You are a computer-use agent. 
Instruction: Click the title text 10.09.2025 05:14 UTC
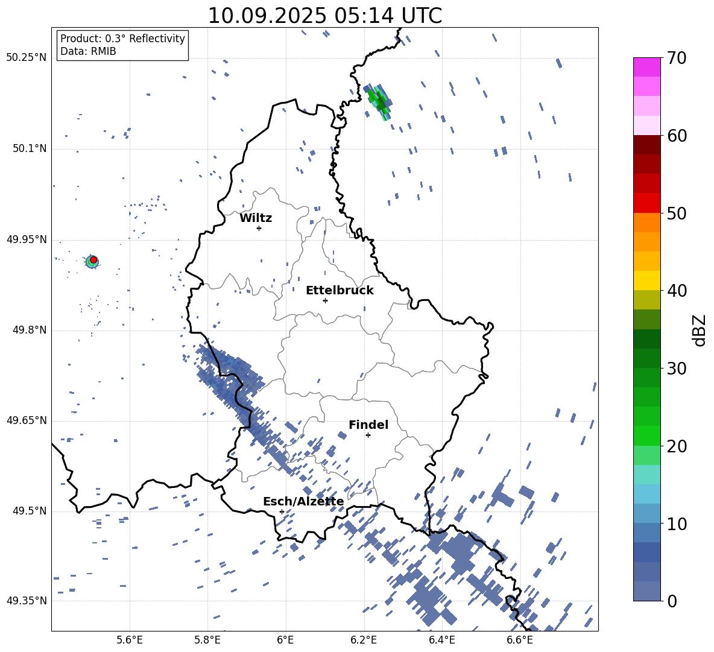324,16
